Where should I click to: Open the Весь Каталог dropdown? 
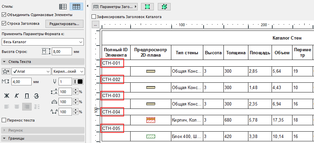(43, 42)
